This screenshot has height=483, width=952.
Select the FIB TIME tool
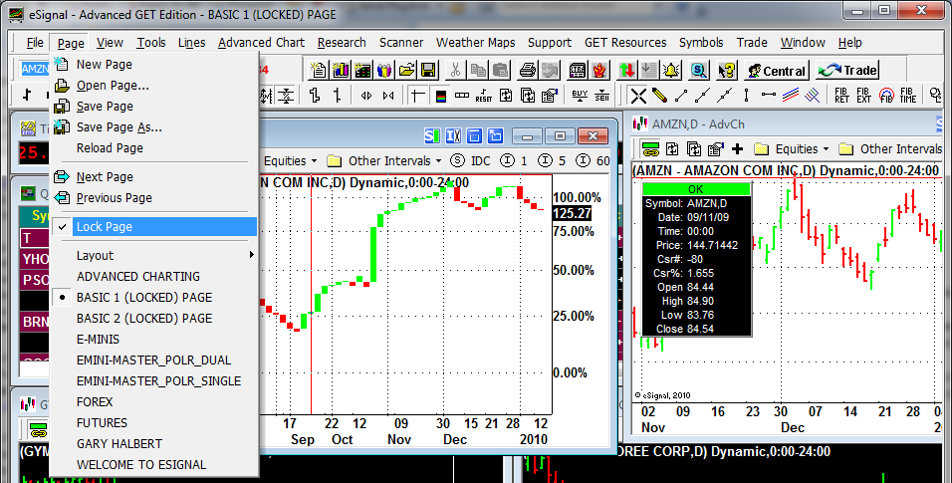[907, 96]
